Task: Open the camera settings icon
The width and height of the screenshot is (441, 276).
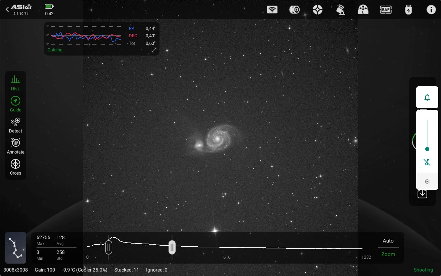Action: coord(295,10)
